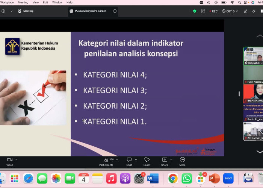This screenshot has height=188, width=263.
Task: Open FaceTime from the dock
Action: pyautogui.click(x=70, y=178)
